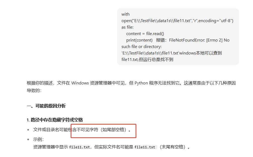Click the reply paragraph starting "根据你的描述"
This screenshot has width=253, height=157.
click(131, 83)
